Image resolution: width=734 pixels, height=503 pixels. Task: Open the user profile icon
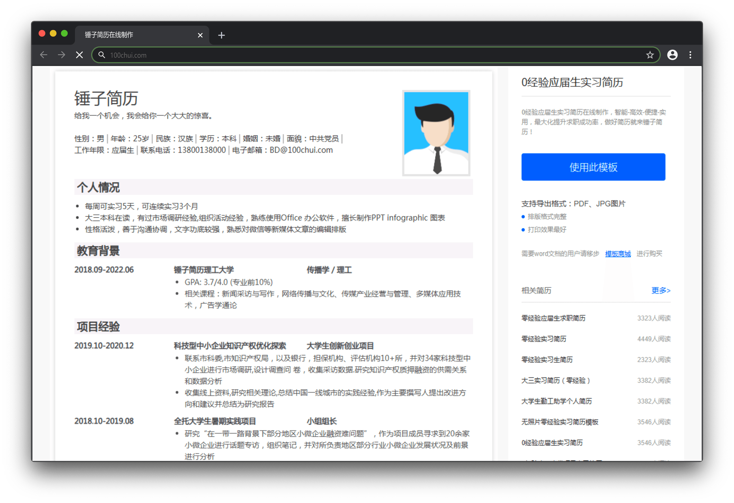(x=672, y=55)
